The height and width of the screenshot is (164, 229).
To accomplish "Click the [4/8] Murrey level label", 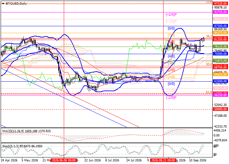I will tap(171, 56).
